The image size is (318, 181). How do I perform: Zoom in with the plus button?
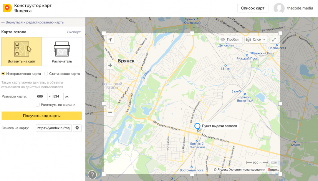pyautogui.click(x=110, y=65)
